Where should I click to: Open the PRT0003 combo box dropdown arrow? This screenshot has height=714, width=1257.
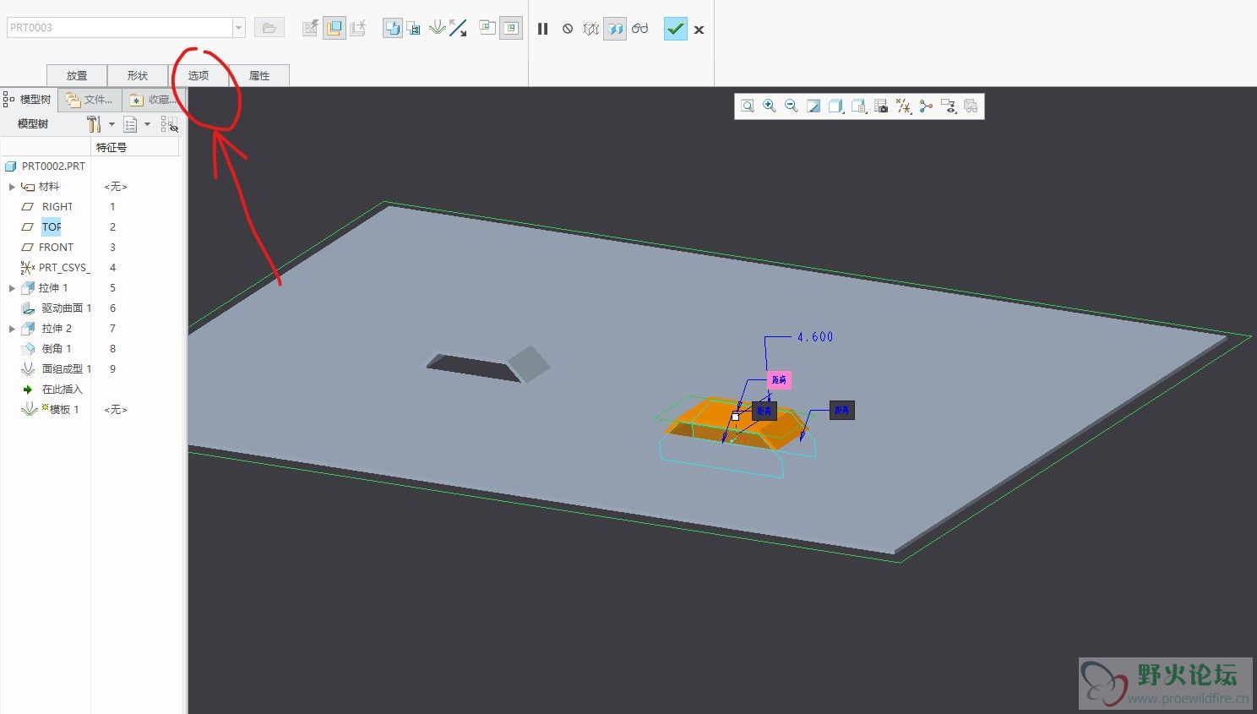click(238, 28)
